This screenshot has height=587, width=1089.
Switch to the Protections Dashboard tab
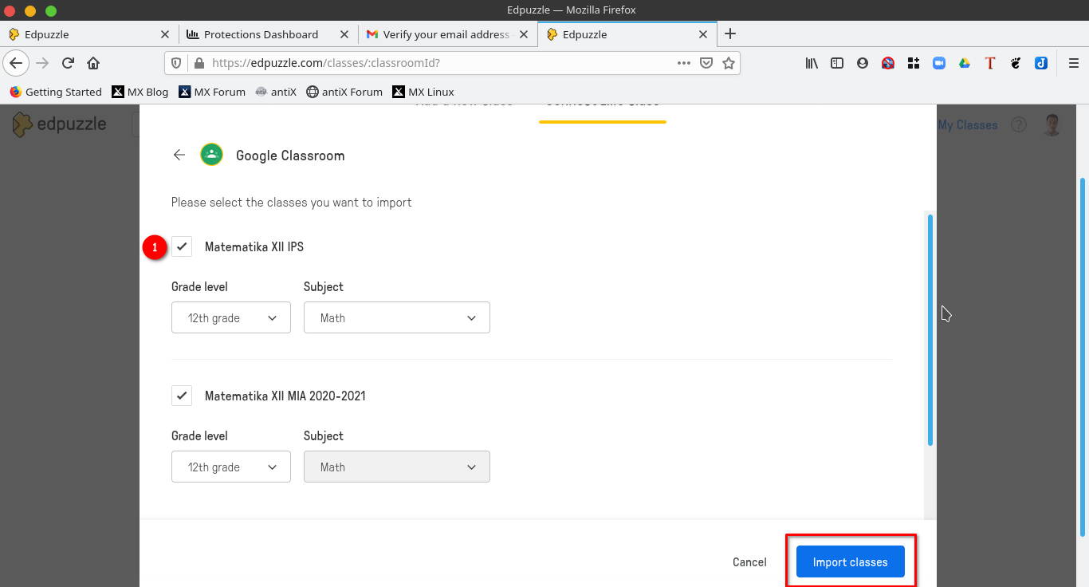(268, 34)
